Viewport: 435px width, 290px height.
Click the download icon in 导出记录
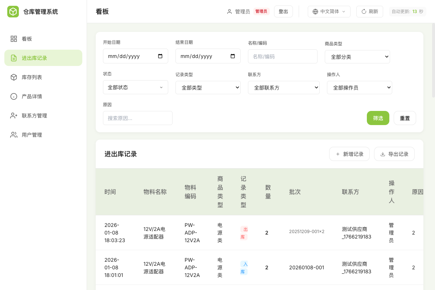click(383, 154)
